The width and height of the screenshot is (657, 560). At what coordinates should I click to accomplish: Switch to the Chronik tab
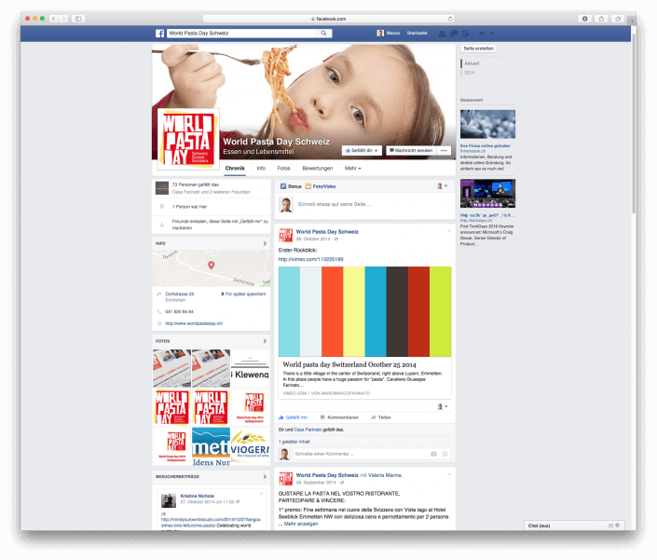[235, 168]
